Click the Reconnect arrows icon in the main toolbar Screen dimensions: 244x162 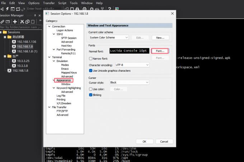pos(18,9)
